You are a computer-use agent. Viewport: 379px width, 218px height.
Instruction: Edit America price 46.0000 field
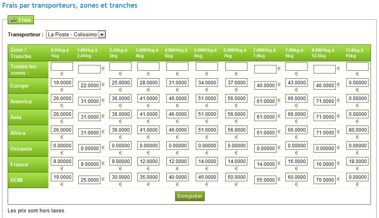pos(177,99)
